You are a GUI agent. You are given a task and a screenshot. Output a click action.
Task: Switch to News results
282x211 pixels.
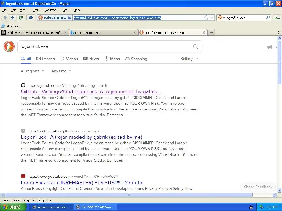(x=91, y=59)
